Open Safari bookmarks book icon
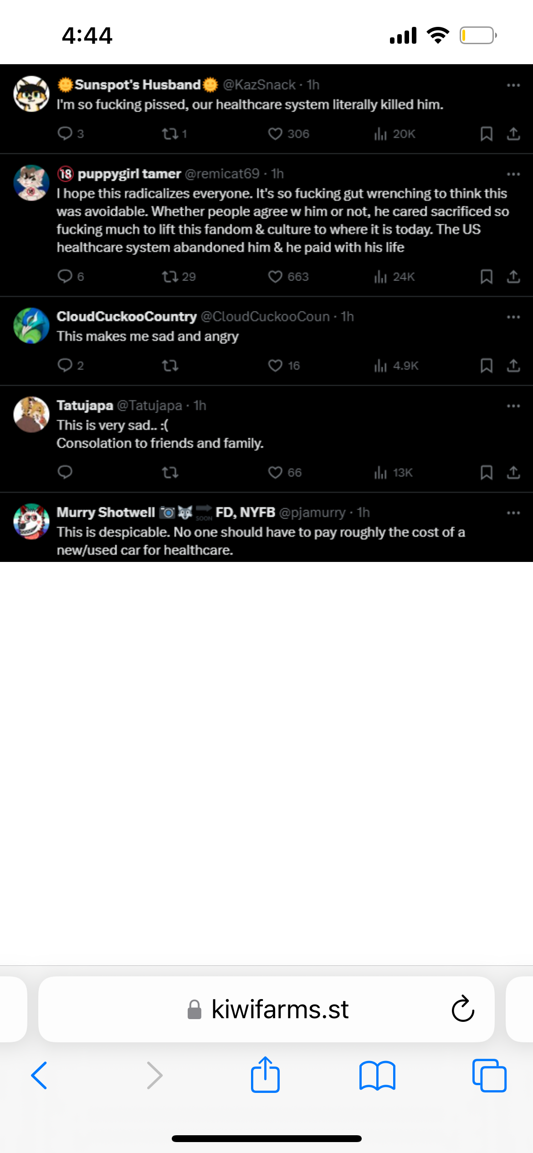 [x=377, y=1076]
